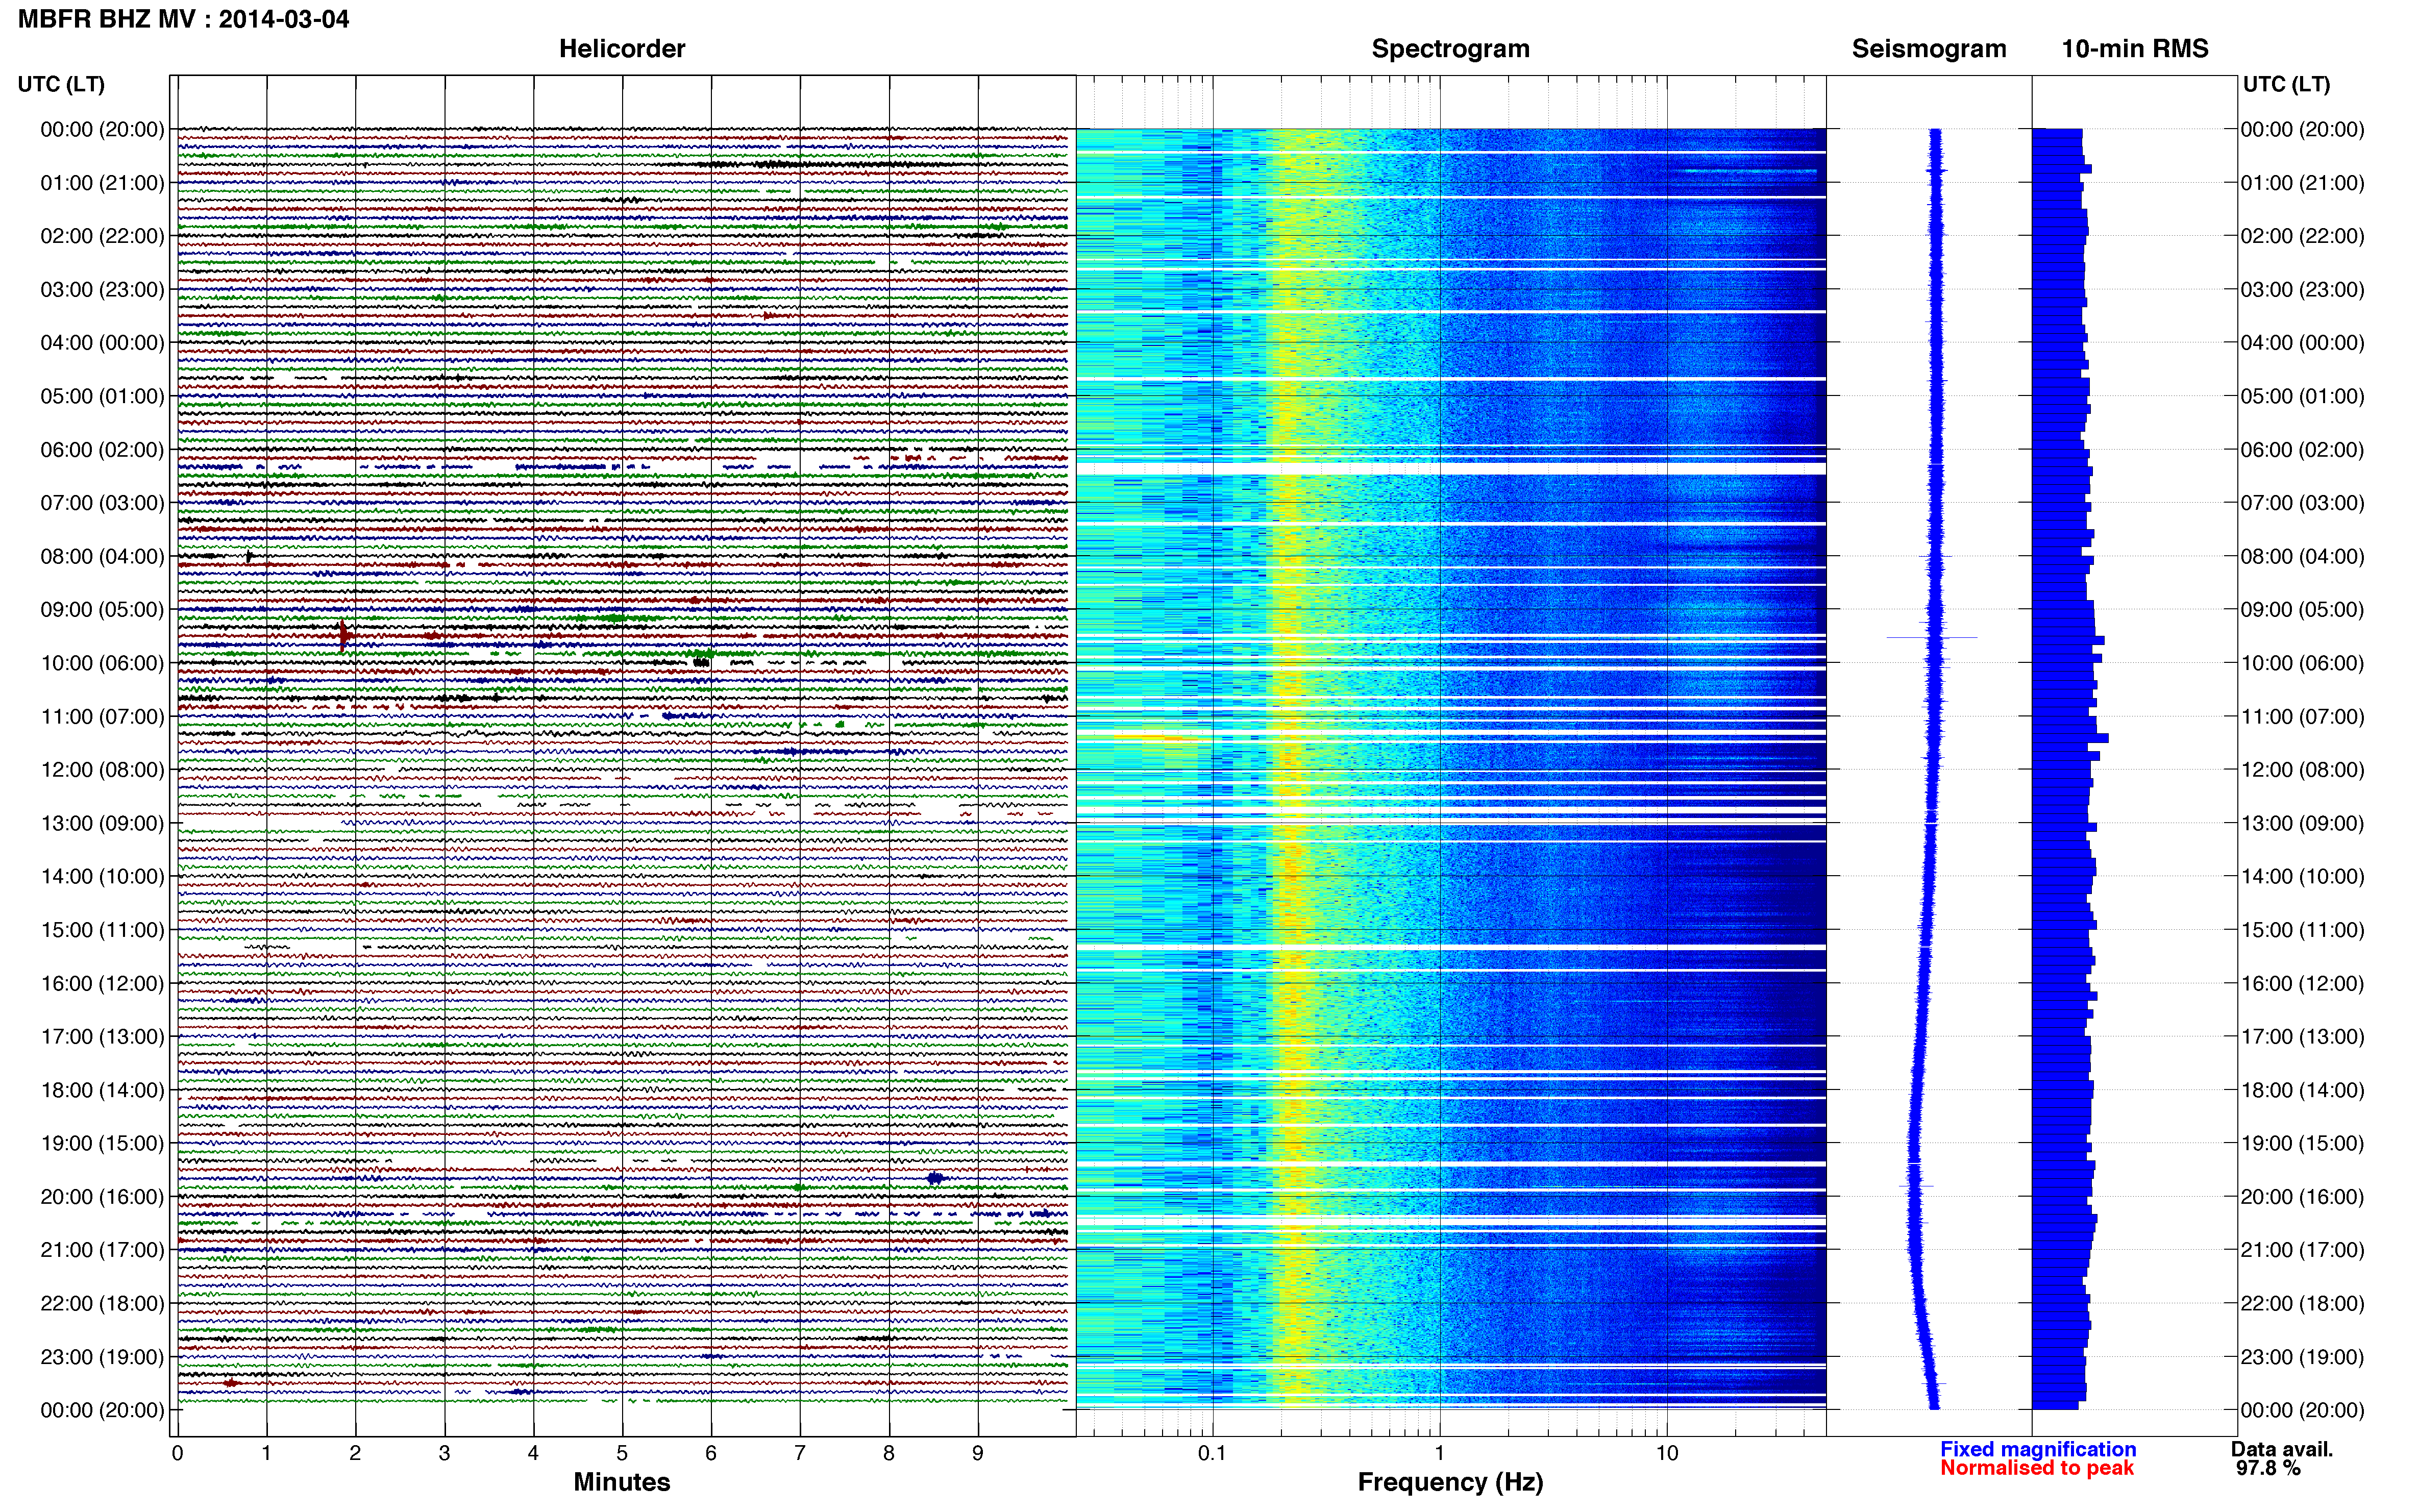Click the 'Seismogram' panel heading
Screen dimensions: 2419x1512
(x=1929, y=49)
